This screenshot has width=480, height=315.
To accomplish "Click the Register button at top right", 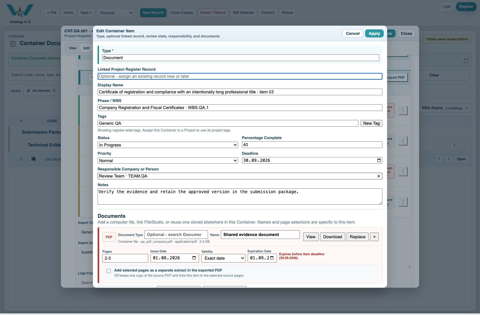I will 466,7.
